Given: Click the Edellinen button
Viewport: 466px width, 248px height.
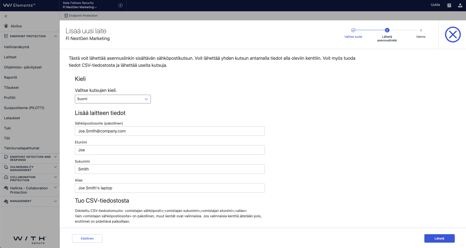Looking at the screenshot, I should tap(87, 238).
